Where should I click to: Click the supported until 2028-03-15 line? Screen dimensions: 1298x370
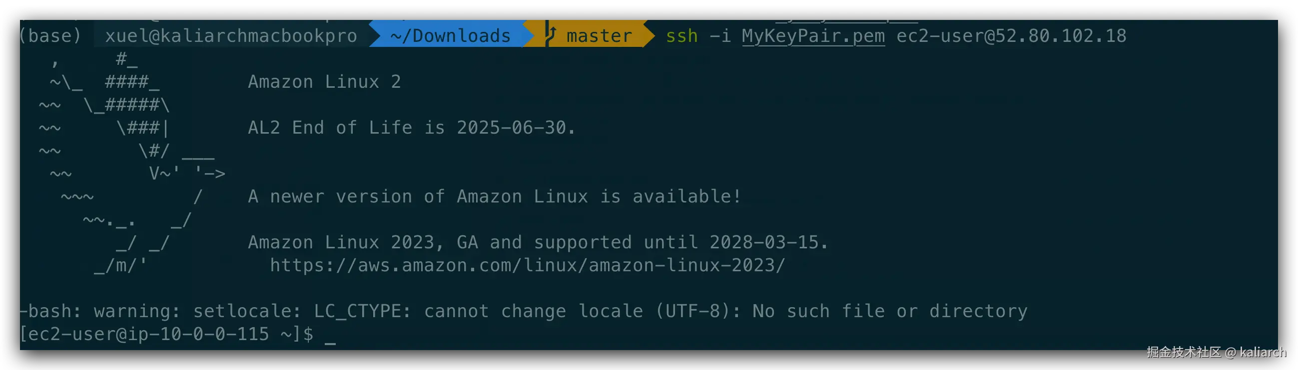(538, 242)
